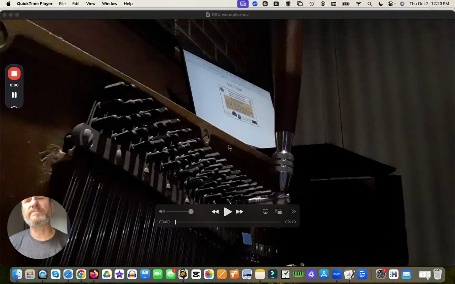This screenshot has width=455, height=284.
Task: Open the Help menu
Action: (x=128, y=4)
